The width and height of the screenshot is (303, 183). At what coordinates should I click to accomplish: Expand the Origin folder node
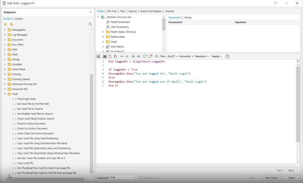103,42
